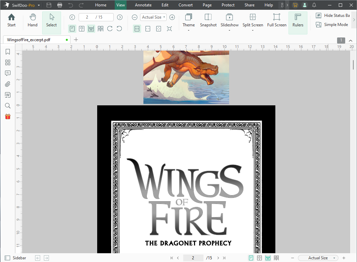This screenshot has width=357, height=262.
Task: Open the notifications bell icon
Action: point(314,5)
